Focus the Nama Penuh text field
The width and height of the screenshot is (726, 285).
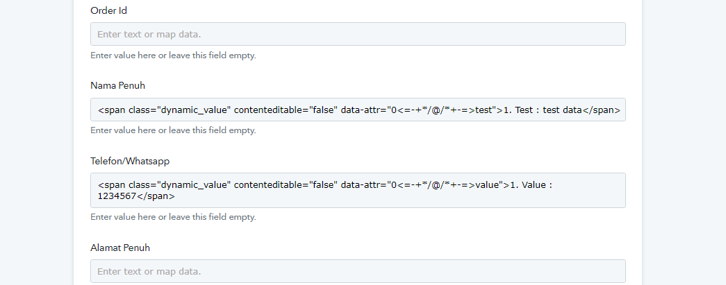(358, 110)
